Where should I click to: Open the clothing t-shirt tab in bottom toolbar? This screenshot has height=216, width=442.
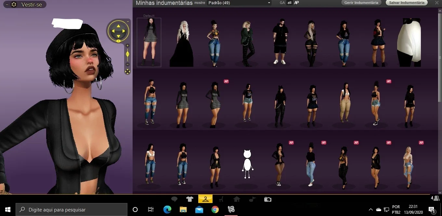[189, 199]
